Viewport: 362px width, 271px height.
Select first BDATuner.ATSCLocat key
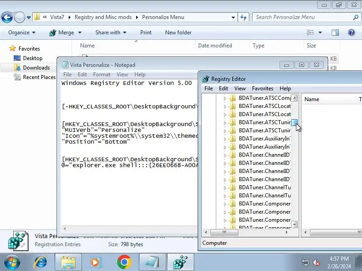click(x=265, y=106)
